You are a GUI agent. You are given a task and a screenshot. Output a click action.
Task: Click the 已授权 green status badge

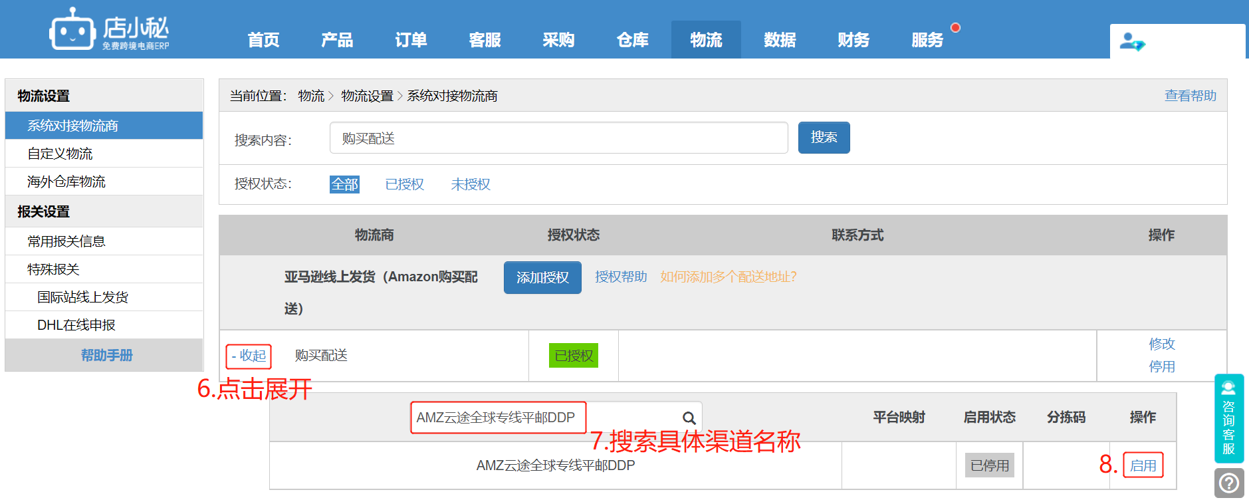(x=574, y=356)
